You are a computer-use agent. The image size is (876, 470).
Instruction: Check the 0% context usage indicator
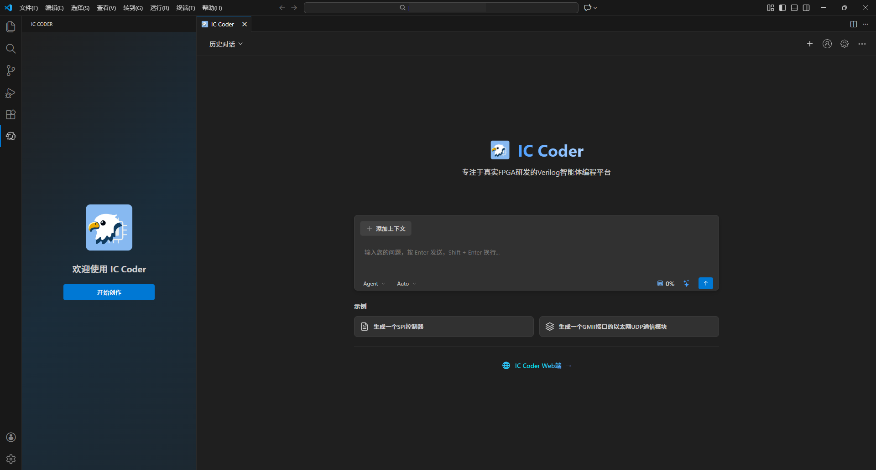coord(666,283)
